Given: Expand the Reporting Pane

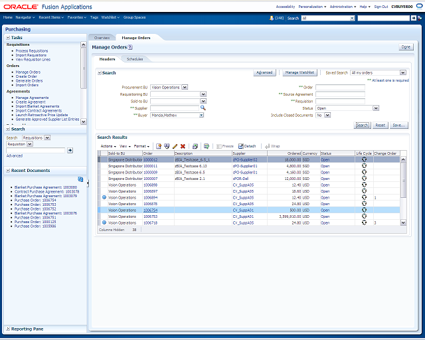Looking at the screenshot, I should 8,329.
